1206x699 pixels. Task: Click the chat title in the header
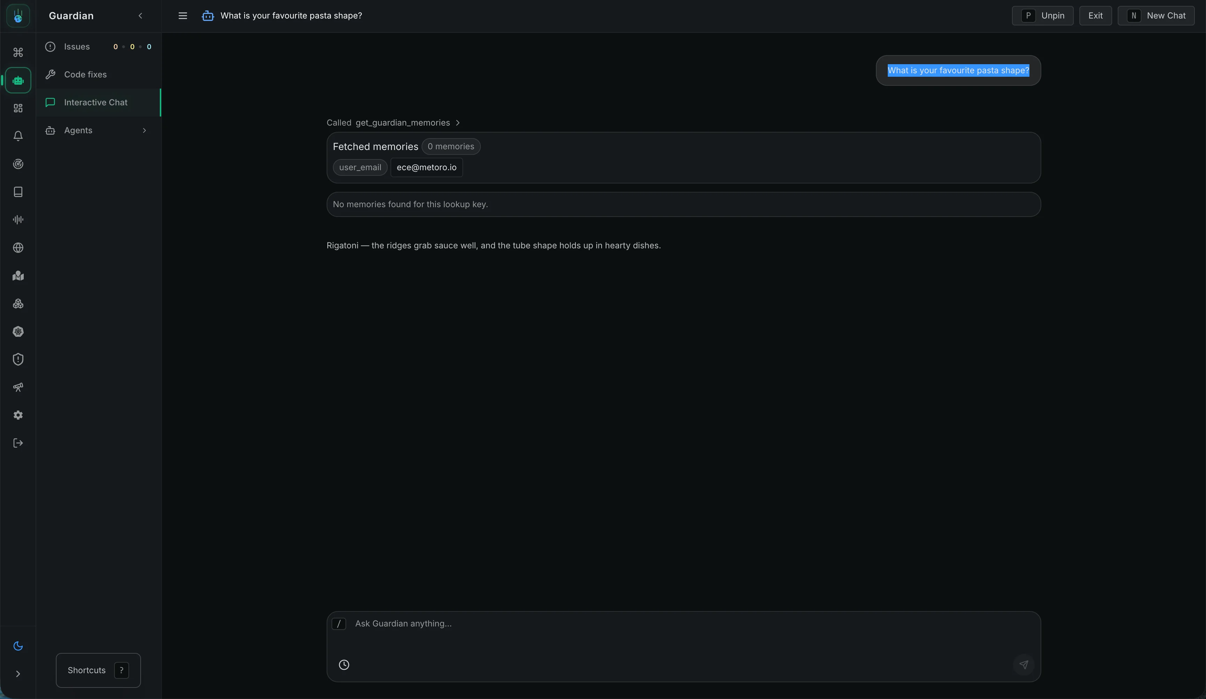tap(291, 16)
